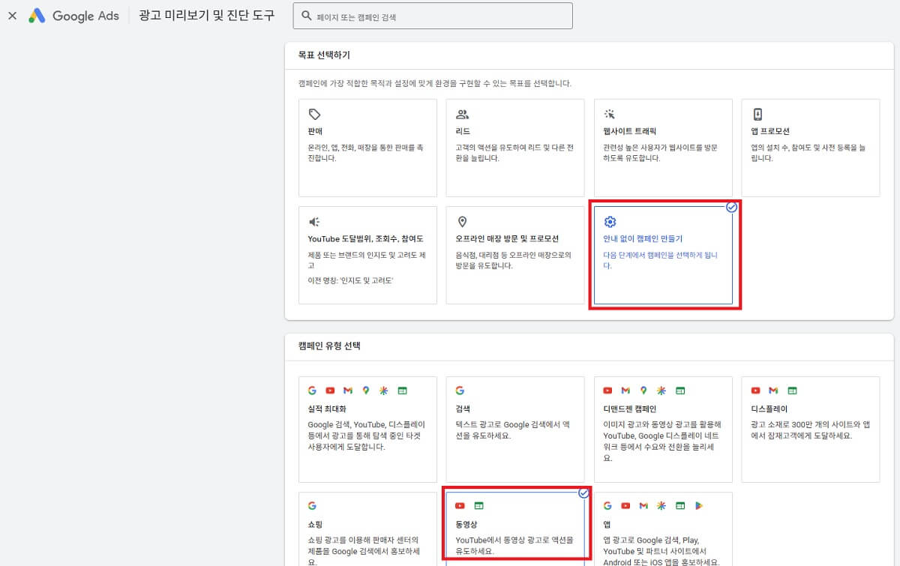The width and height of the screenshot is (900, 566).
Task: Close the campaign creation page with the X icon
Action: click(12, 16)
